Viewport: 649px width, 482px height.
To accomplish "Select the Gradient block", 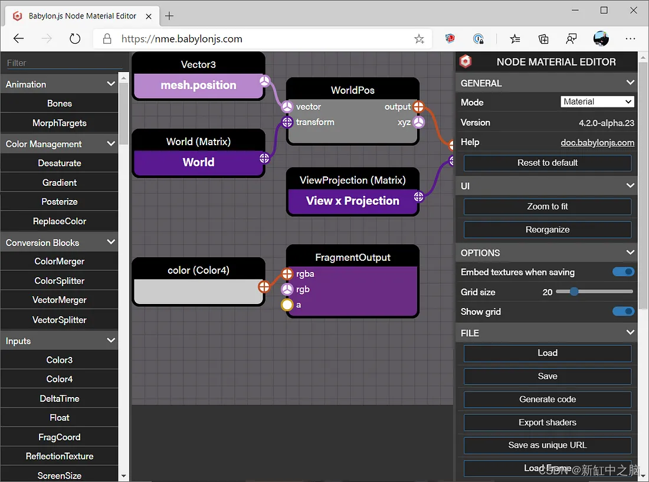I will pyautogui.click(x=59, y=182).
